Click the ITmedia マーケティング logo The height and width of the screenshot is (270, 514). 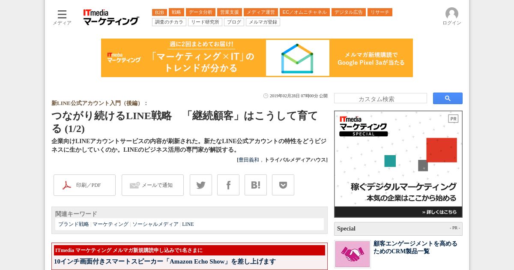pos(111,17)
